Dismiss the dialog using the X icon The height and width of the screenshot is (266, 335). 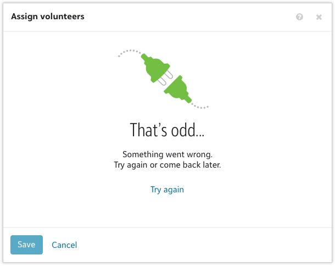(x=319, y=17)
